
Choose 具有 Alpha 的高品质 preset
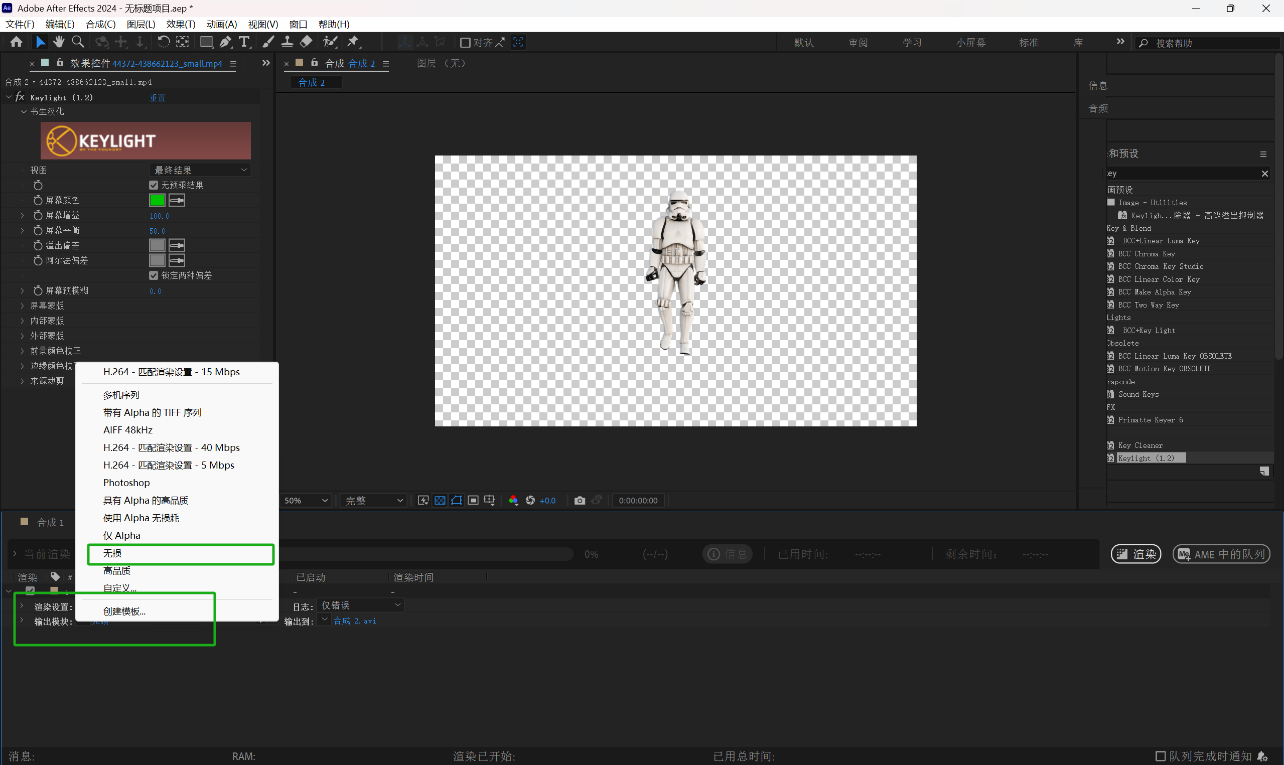pyautogui.click(x=146, y=500)
